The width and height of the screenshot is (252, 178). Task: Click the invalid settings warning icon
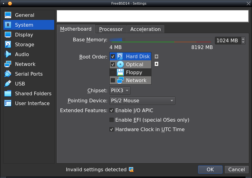click(131, 169)
